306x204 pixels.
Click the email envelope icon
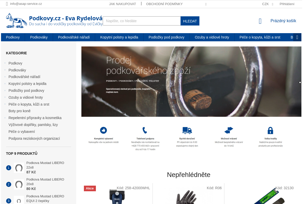[x=7, y=4]
